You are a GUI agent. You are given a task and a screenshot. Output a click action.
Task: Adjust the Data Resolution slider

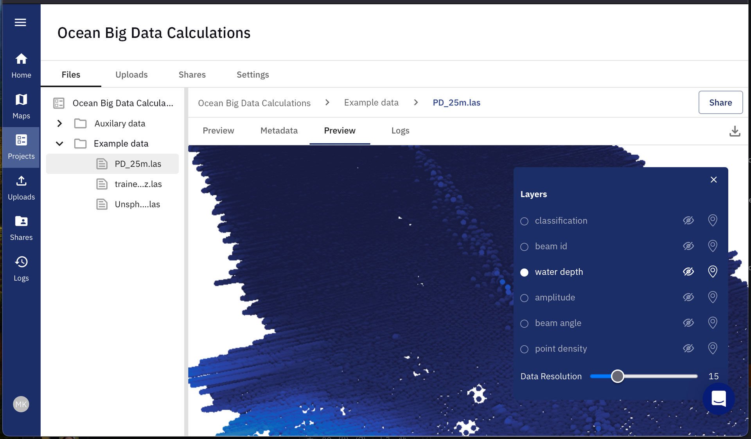(618, 376)
